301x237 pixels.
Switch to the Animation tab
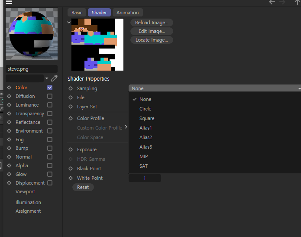click(x=127, y=13)
